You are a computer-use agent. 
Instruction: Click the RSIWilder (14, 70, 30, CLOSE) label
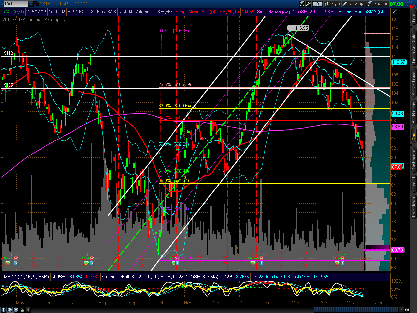281,277
